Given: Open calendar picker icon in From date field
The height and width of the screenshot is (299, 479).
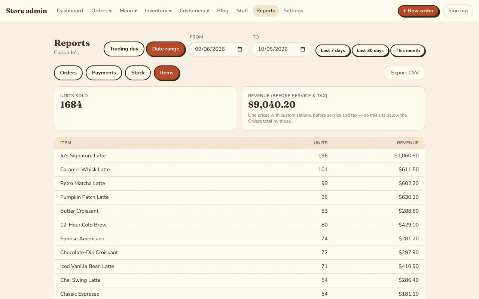Looking at the screenshot, I should pyautogui.click(x=240, y=49).
